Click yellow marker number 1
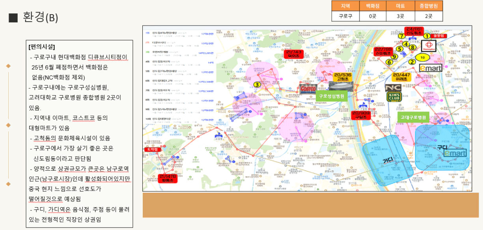The width and height of the screenshot is (483, 230). pos(426,36)
